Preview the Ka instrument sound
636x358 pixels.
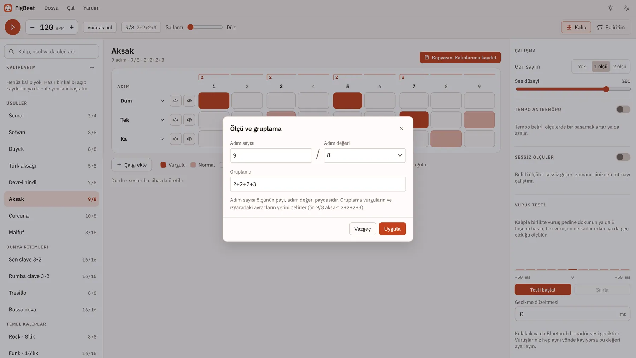click(x=189, y=139)
